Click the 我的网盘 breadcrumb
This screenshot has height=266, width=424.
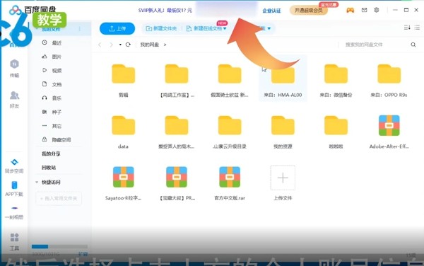pyautogui.click(x=150, y=45)
